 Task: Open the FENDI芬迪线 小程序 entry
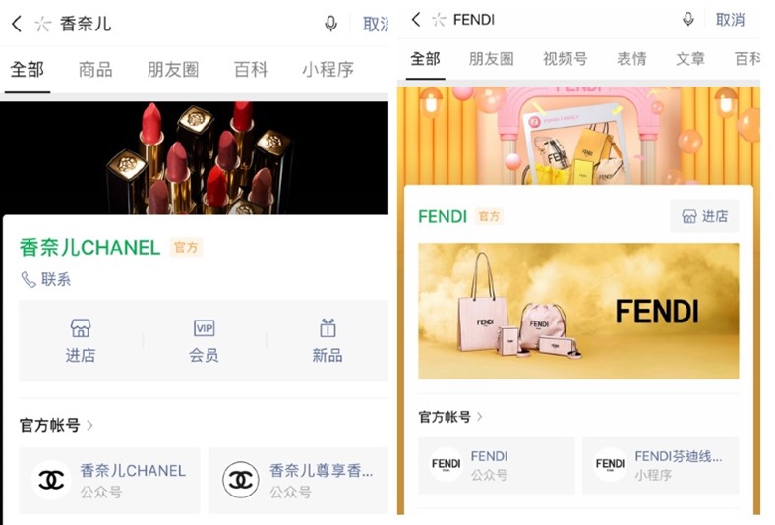pyautogui.click(x=660, y=465)
